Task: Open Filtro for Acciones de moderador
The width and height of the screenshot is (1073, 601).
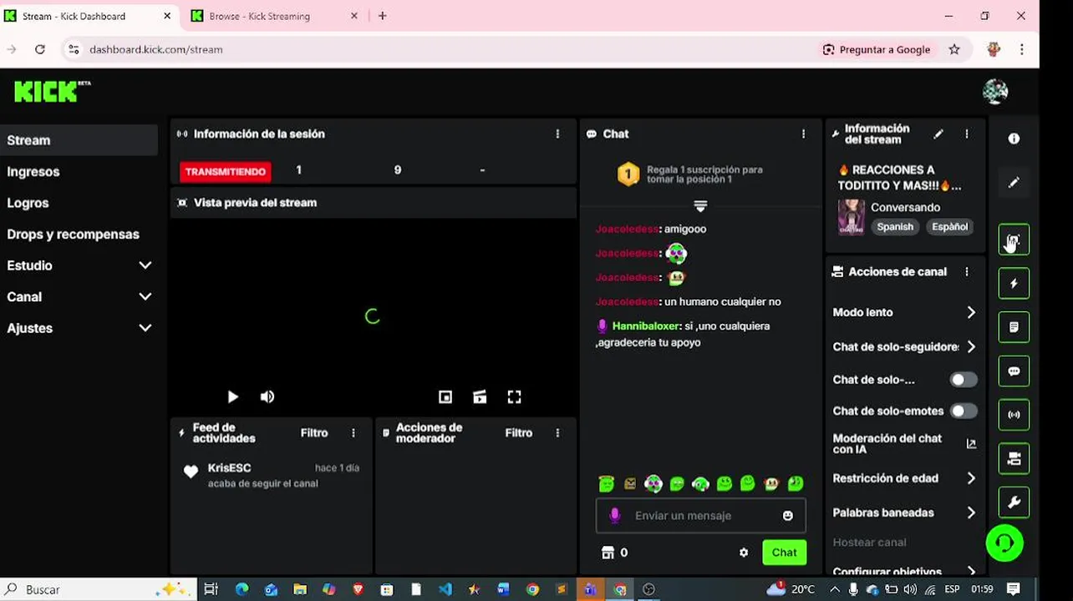Action: tap(519, 433)
